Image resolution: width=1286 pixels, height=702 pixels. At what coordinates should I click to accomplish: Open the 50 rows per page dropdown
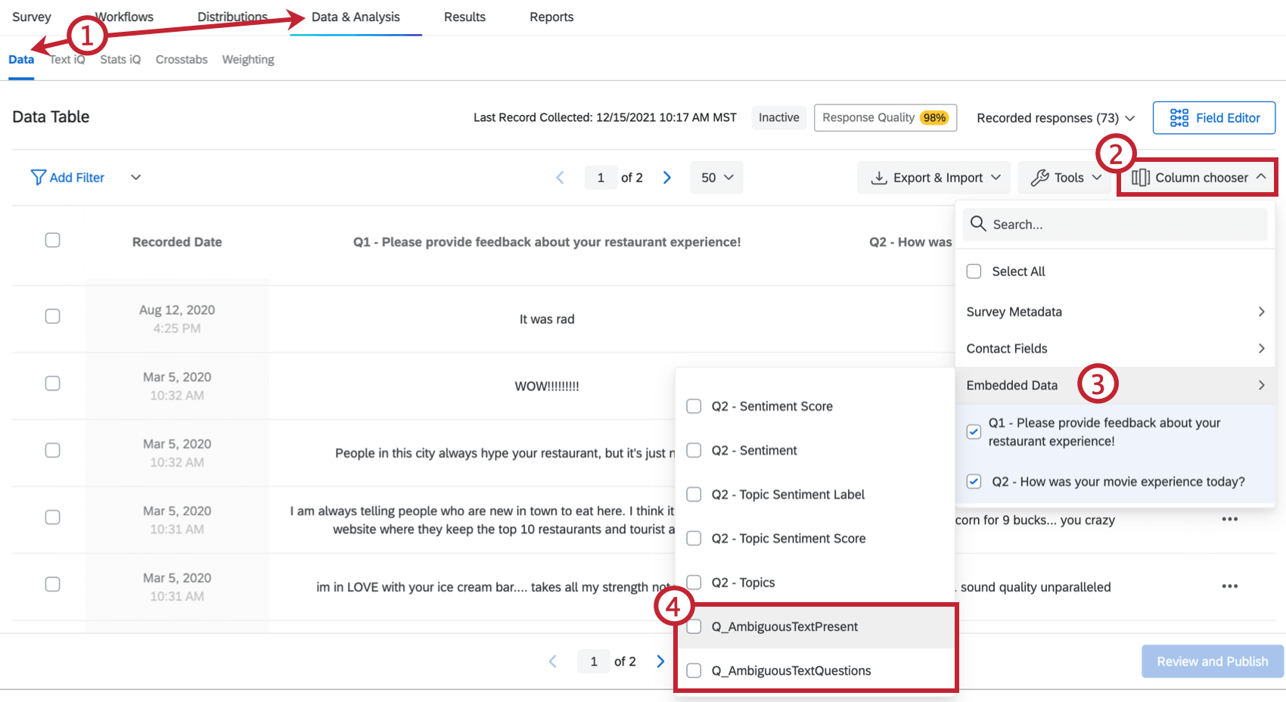tap(716, 178)
